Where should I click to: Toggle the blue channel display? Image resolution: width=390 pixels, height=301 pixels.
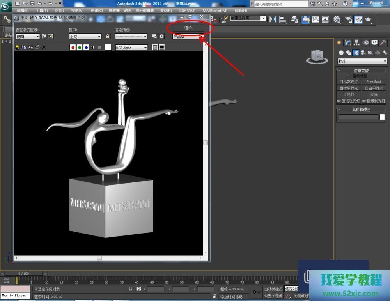[86, 47]
